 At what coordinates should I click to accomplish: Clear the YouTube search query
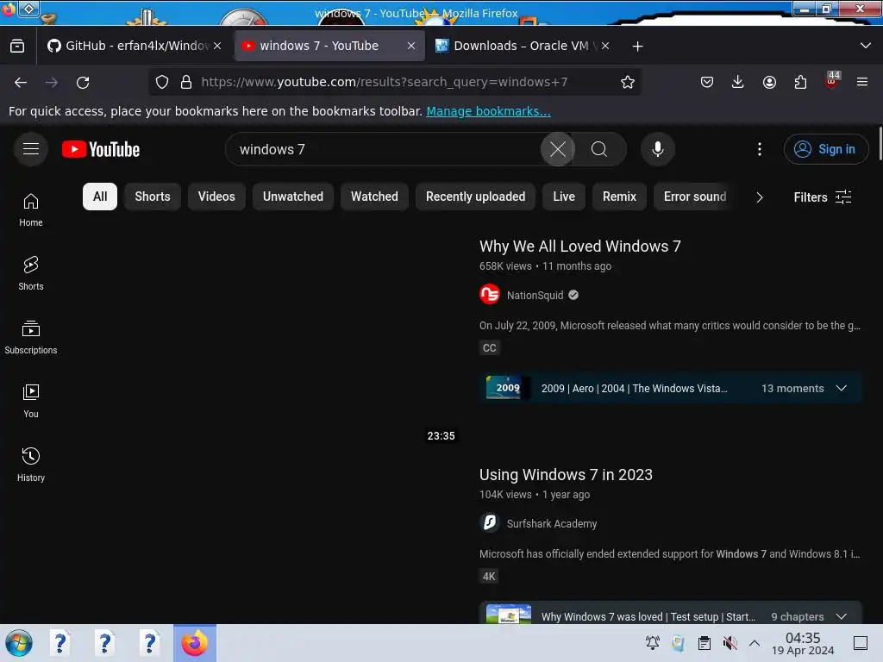[558, 149]
